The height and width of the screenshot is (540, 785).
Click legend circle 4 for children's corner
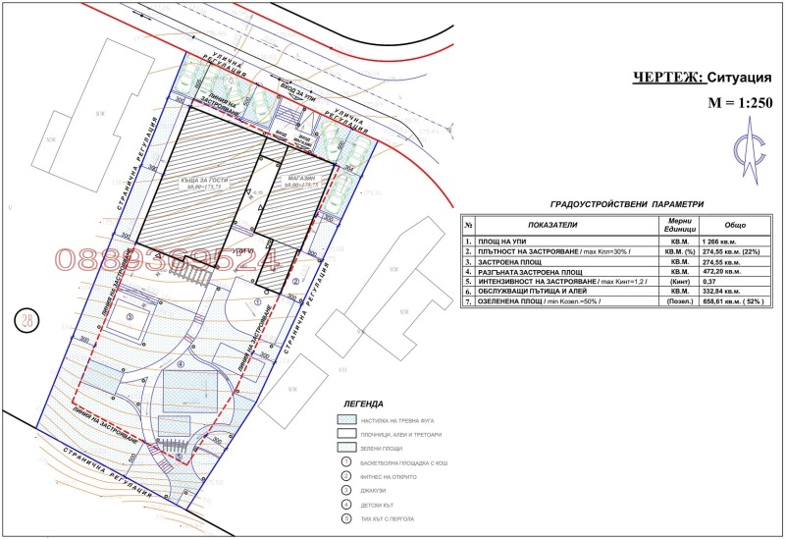tap(345, 505)
